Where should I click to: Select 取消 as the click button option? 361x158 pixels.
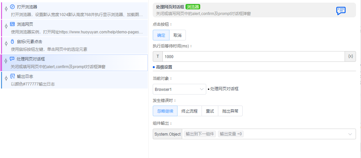point(177,35)
